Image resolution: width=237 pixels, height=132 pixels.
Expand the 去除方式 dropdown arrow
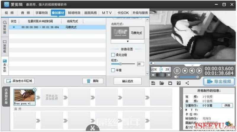point(128,41)
